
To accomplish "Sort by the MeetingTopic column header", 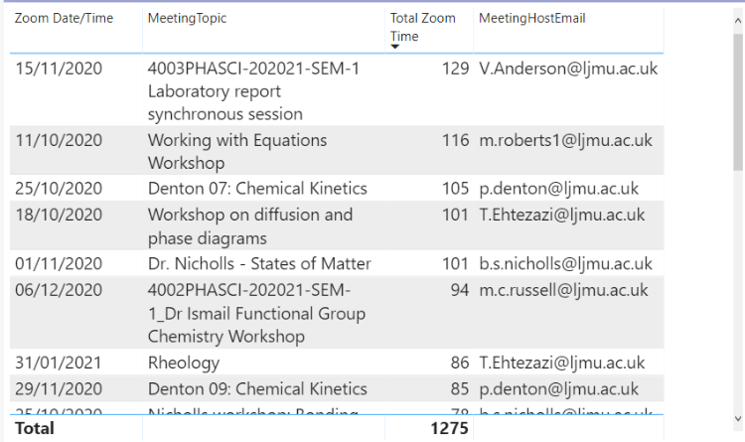I will pyautogui.click(x=187, y=18).
